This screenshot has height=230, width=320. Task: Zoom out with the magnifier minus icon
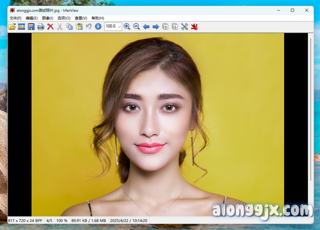point(137,27)
